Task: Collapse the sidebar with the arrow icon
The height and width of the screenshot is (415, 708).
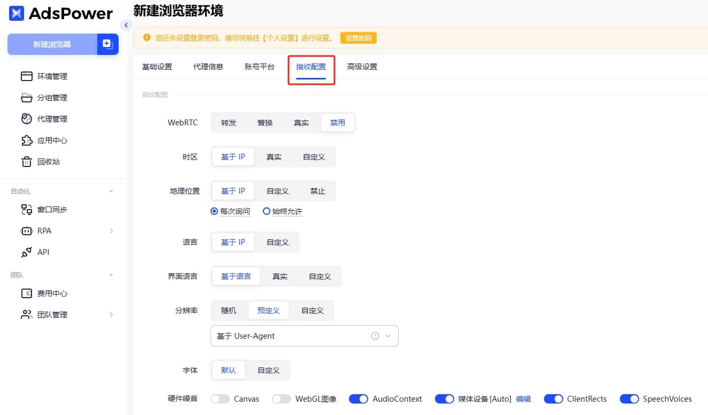Action: coord(126,25)
